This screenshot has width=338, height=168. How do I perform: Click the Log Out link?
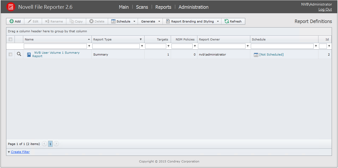click(325, 9)
